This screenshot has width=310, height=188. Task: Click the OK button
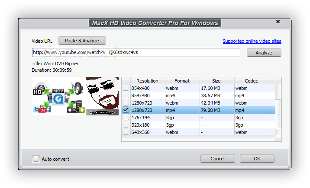pos(257,159)
